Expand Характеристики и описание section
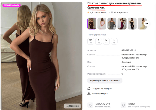Viewport: 156px width, 110px height. [105, 80]
